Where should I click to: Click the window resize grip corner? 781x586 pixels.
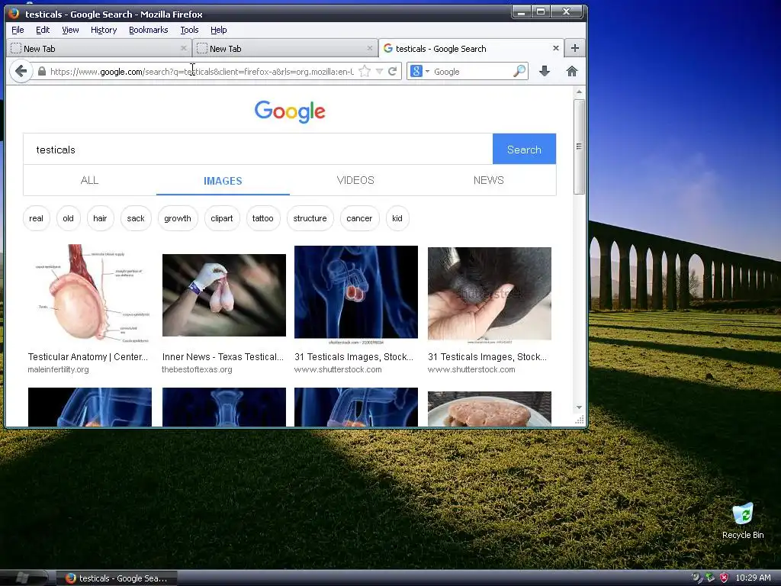point(580,420)
